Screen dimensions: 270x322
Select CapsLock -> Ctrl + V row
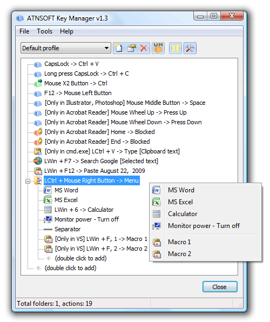coord(71,64)
